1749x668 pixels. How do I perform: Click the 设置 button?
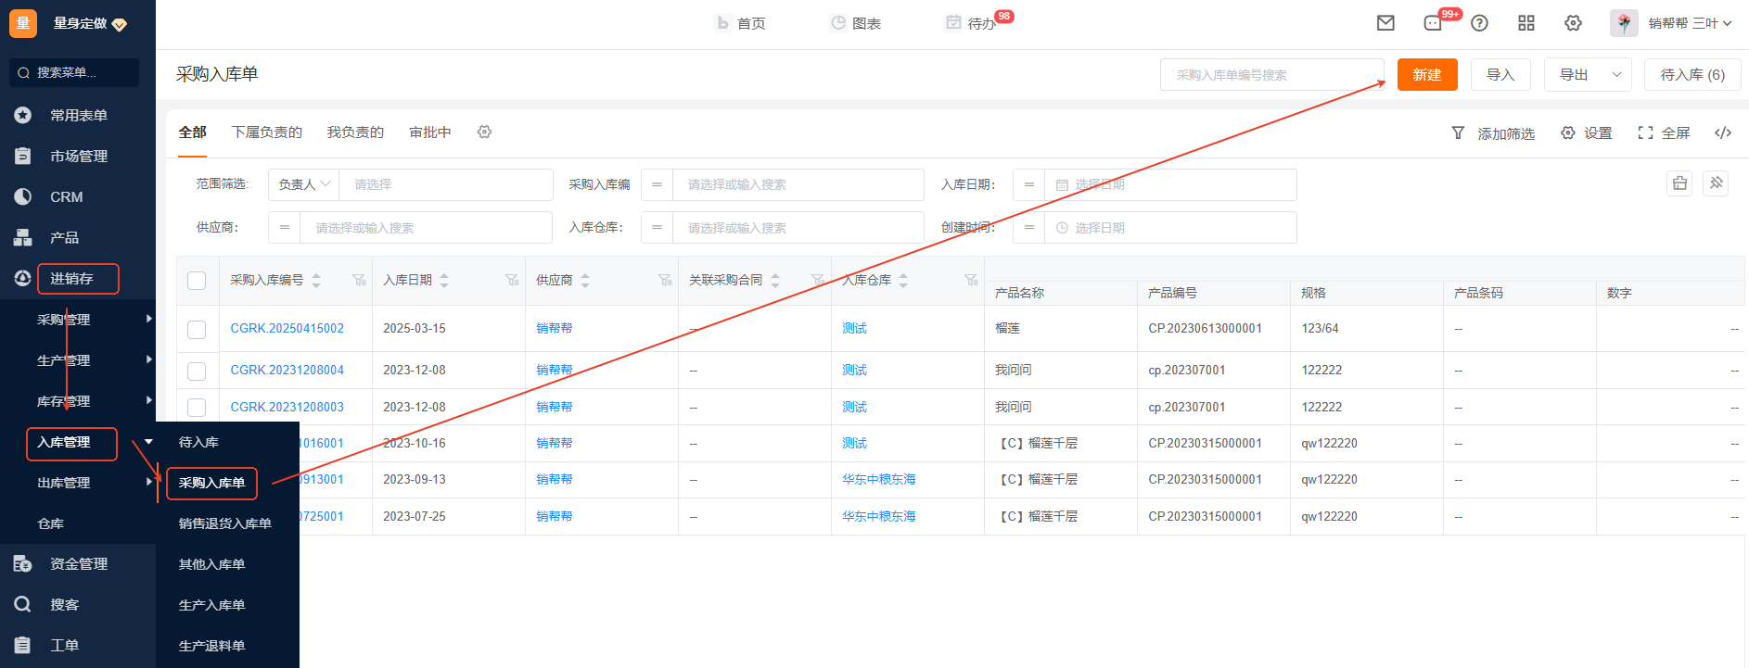coord(1587,132)
